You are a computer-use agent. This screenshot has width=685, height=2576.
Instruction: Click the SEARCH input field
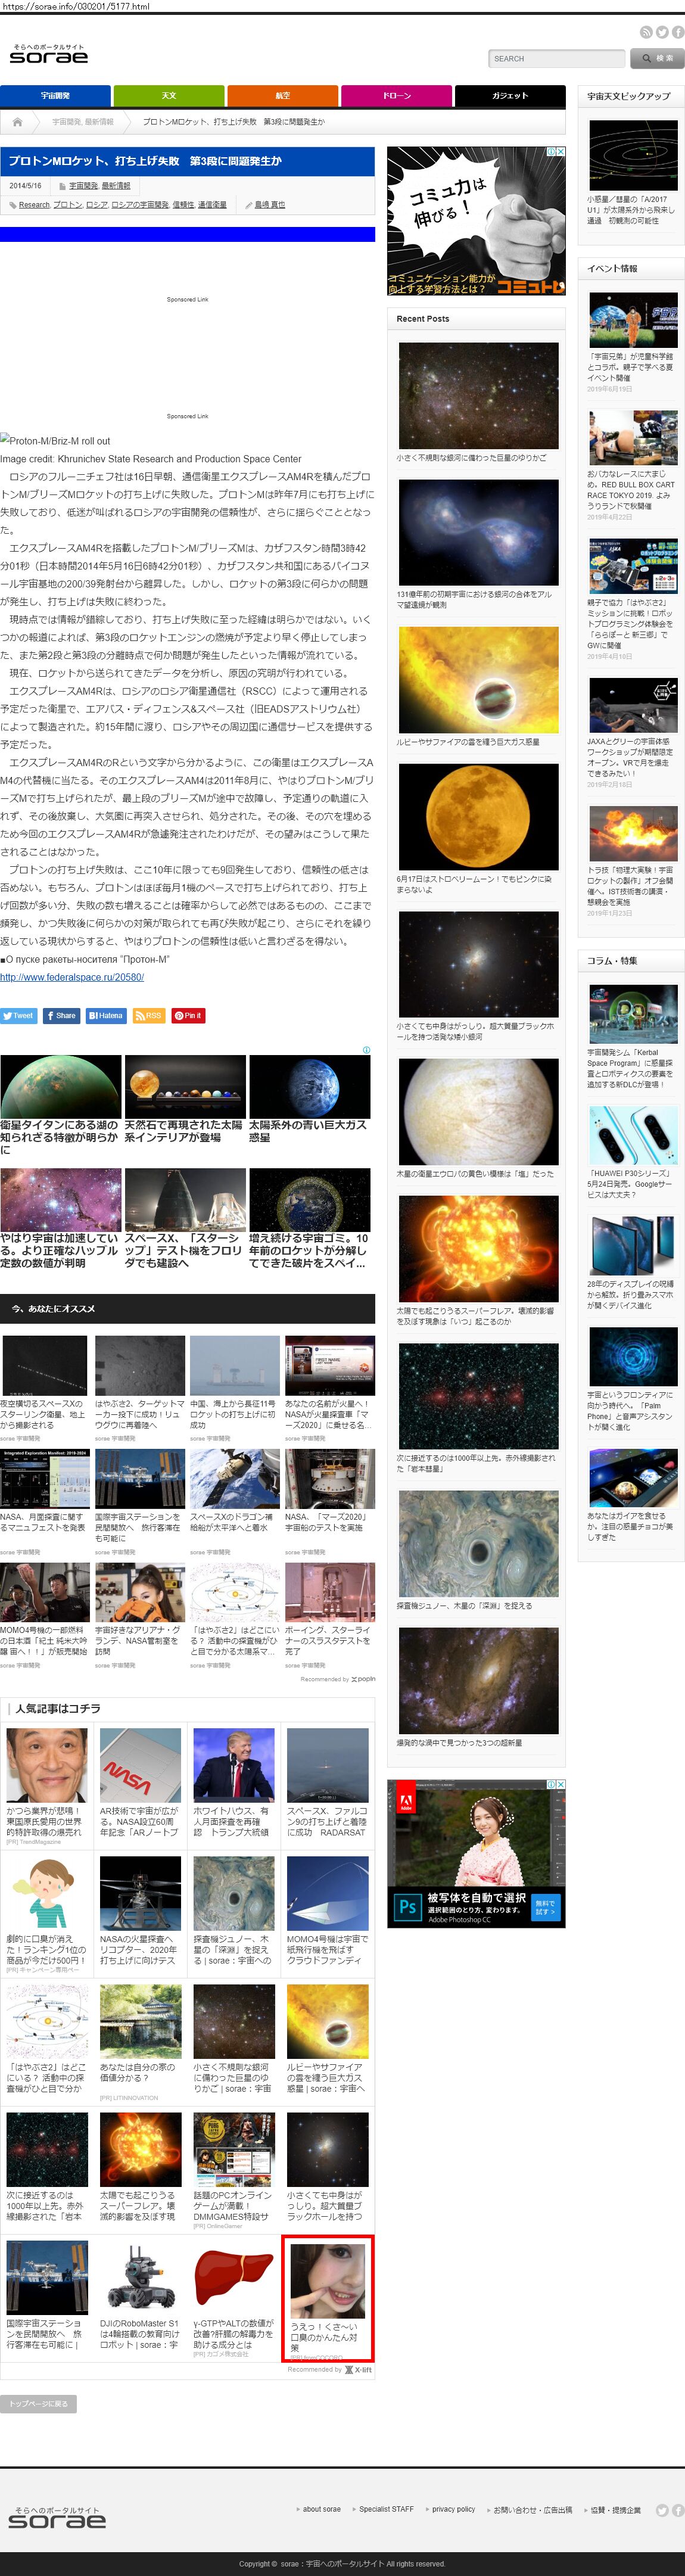(556, 59)
